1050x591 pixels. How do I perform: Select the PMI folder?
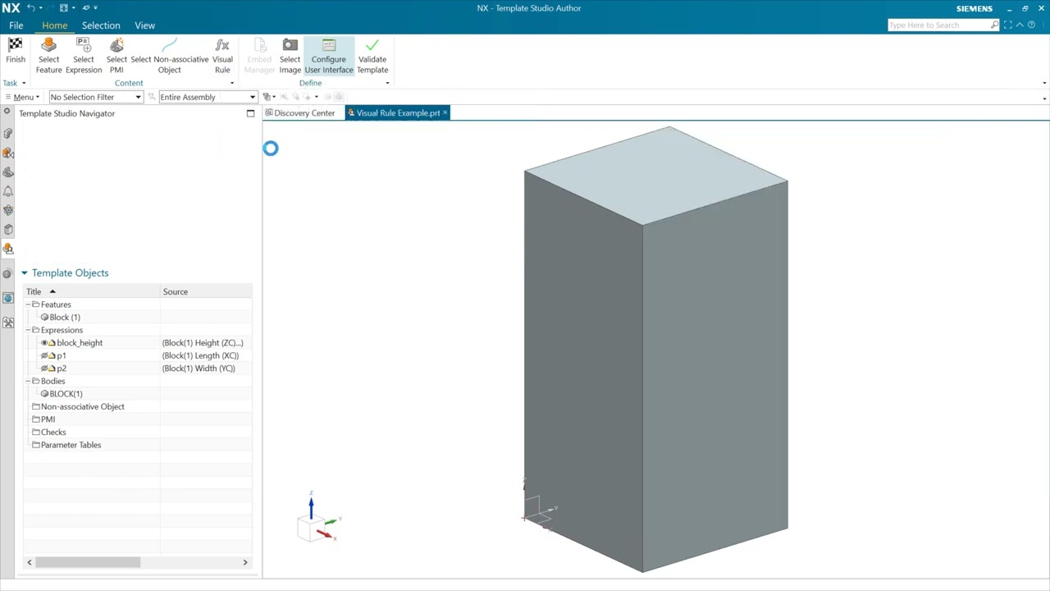pyautogui.click(x=43, y=419)
